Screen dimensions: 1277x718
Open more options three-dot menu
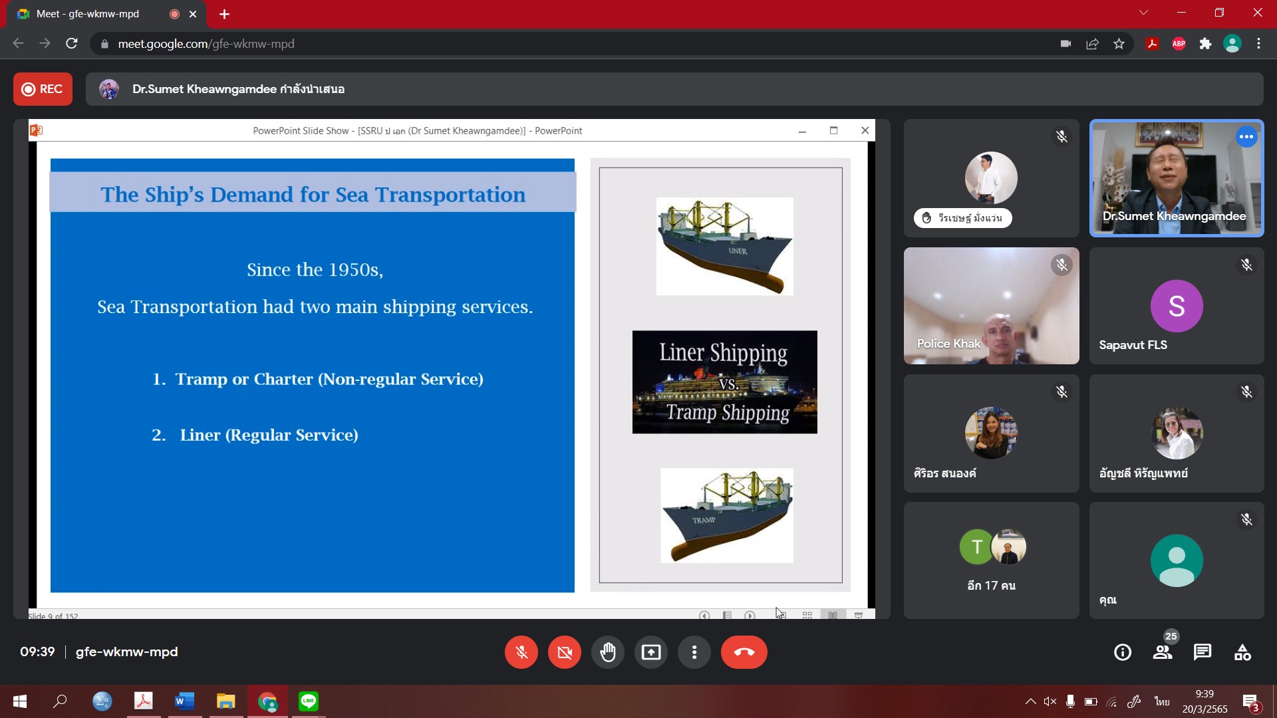(x=694, y=652)
